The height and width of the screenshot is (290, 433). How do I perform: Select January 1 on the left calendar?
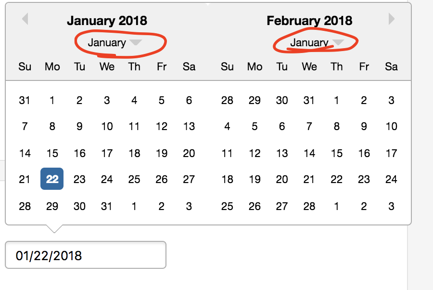(x=52, y=100)
